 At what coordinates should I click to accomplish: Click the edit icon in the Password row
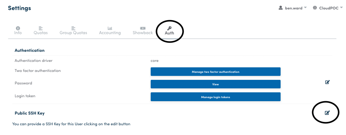click(x=327, y=82)
